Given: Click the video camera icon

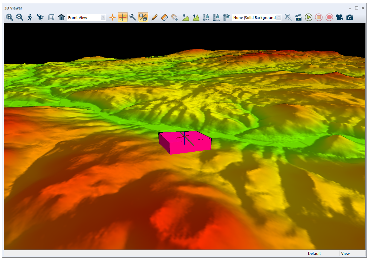Looking at the screenshot, I should [339, 18].
